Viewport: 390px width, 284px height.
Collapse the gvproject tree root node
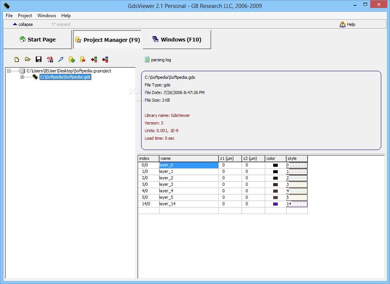pyautogui.click(x=9, y=71)
